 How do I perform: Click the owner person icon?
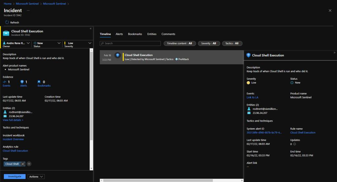(x=4, y=43)
